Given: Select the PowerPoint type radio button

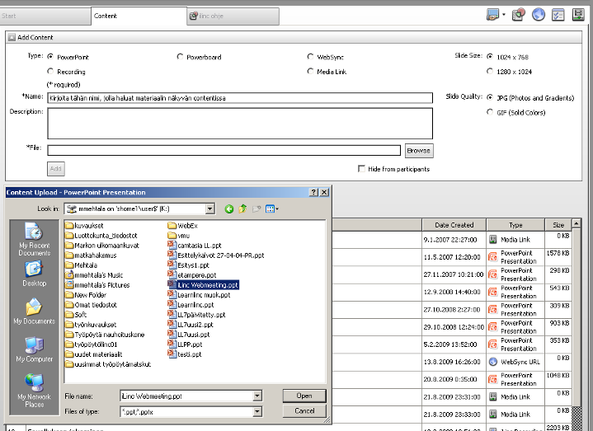Looking at the screenshot, I should click(50, 56).
